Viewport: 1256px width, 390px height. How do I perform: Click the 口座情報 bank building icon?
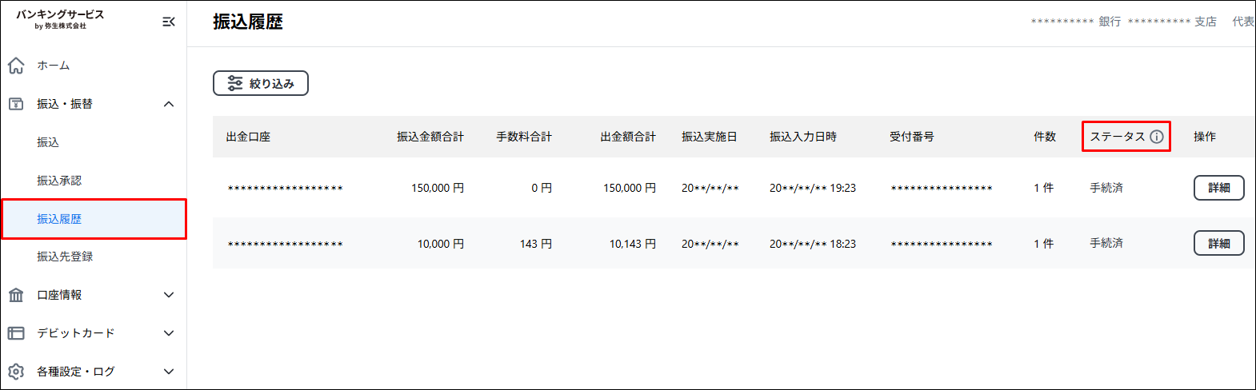click(x=16, y=295)
